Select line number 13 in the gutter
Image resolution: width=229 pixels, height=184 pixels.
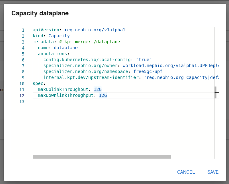[x=22, y=102]
